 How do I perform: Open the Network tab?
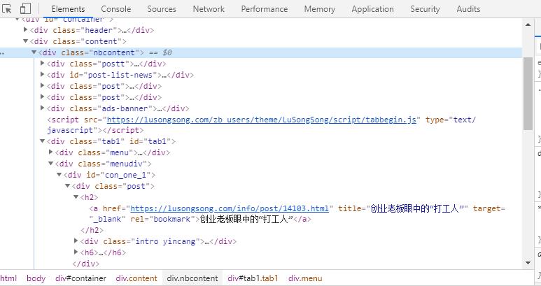[x=209, y=9]
